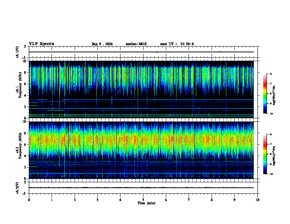Click the ch.3 voltage trace line
Viewport: 290px width, 224px height.
pos(141,188)
